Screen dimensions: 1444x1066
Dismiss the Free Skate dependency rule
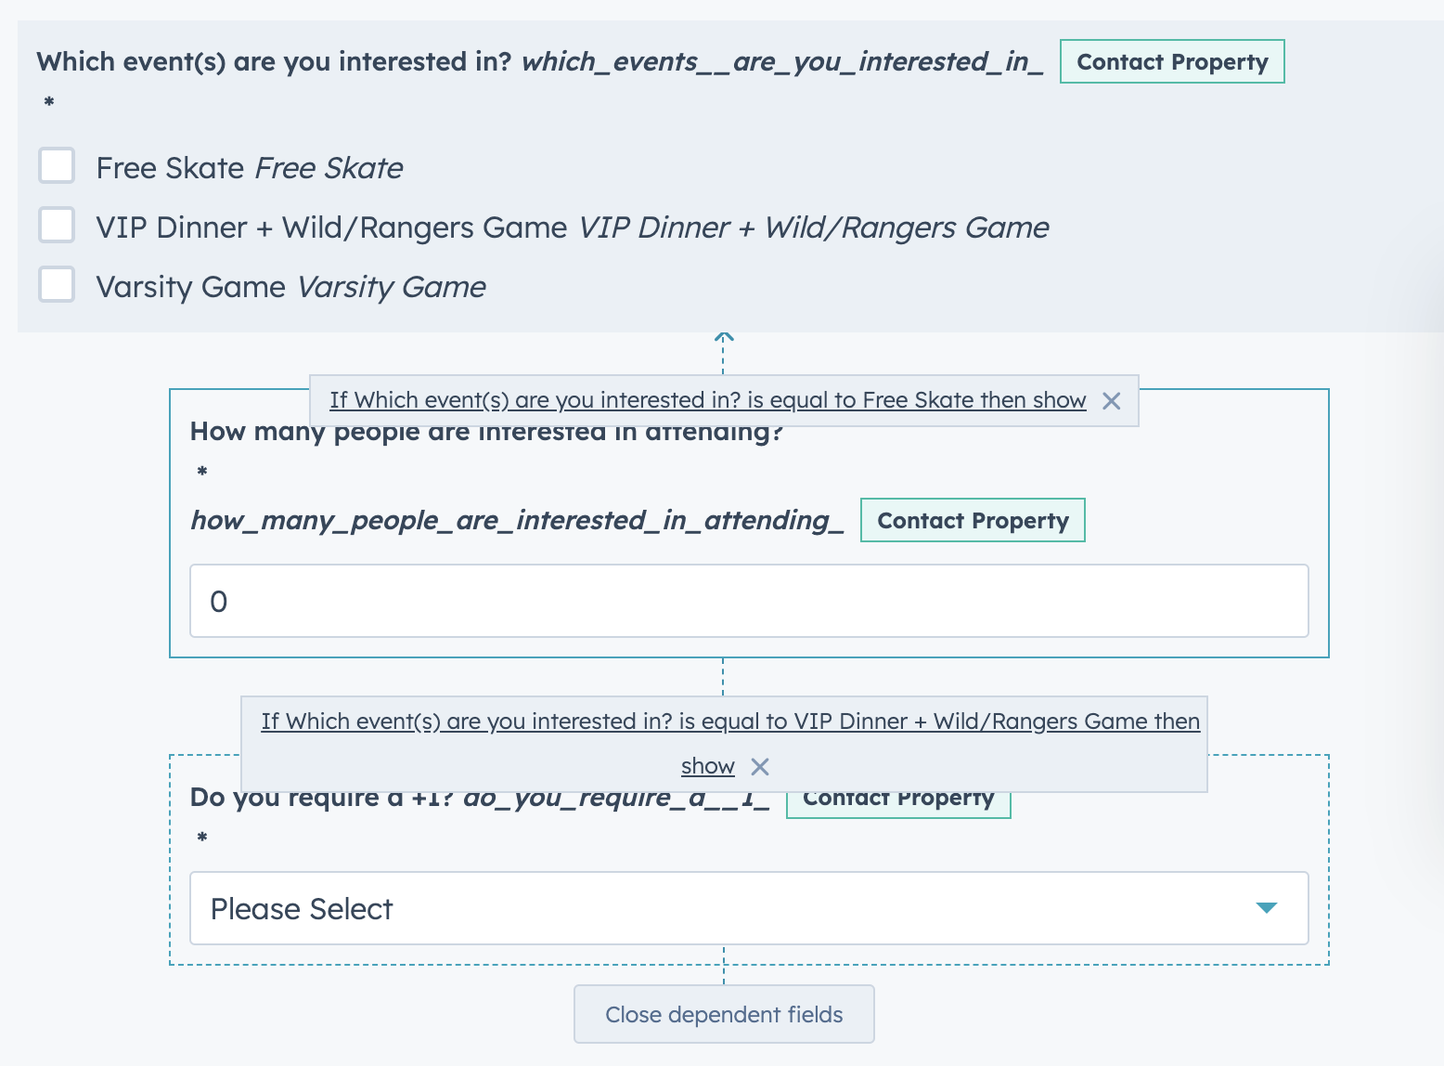pos(1112,400)
